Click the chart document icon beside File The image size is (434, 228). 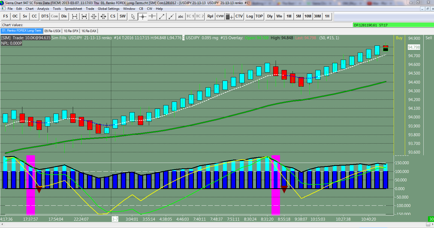click(3, 9)
